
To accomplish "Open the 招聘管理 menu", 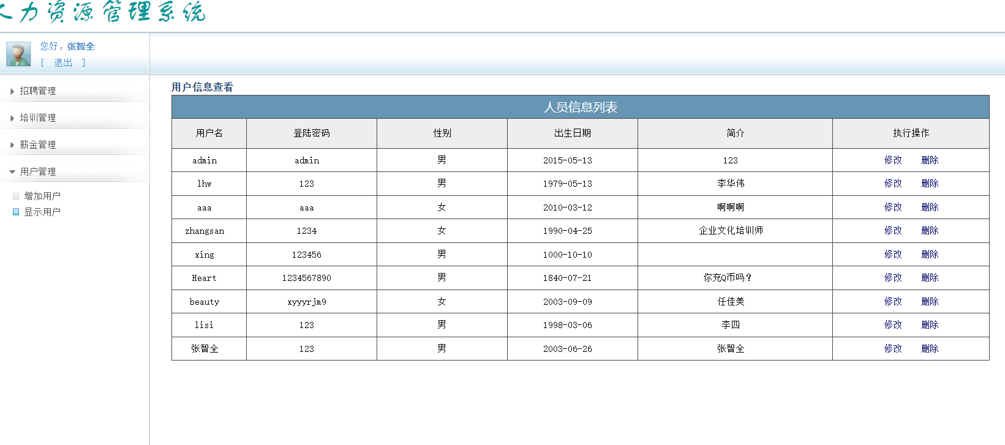I will pyautogui.click(x=38, y=91).
